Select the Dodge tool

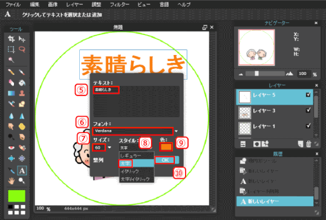[x=11, y=137]
